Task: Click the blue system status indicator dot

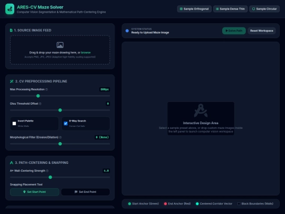Action: pos(127,31)
